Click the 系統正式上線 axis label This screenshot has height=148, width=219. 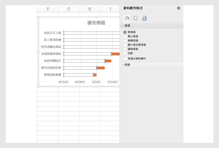coord(53,33)
